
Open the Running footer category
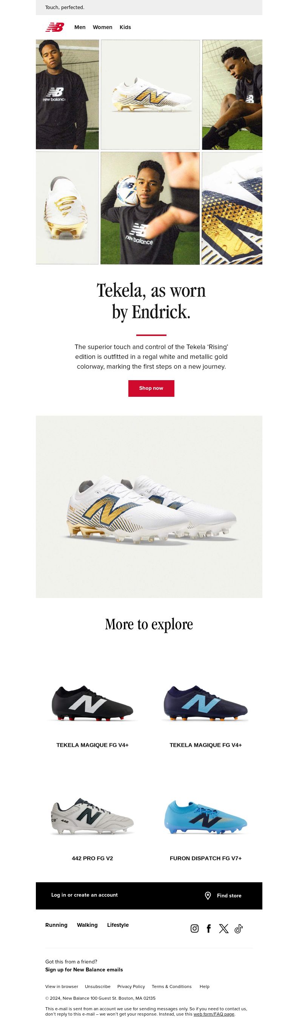pos(56,925)
